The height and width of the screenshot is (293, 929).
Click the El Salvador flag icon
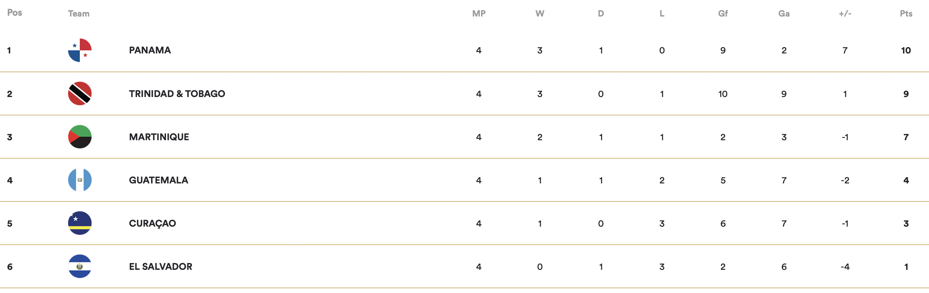(x=80, y=266)
